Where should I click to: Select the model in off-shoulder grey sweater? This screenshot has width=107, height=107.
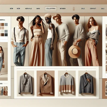[x=92, y=41]
